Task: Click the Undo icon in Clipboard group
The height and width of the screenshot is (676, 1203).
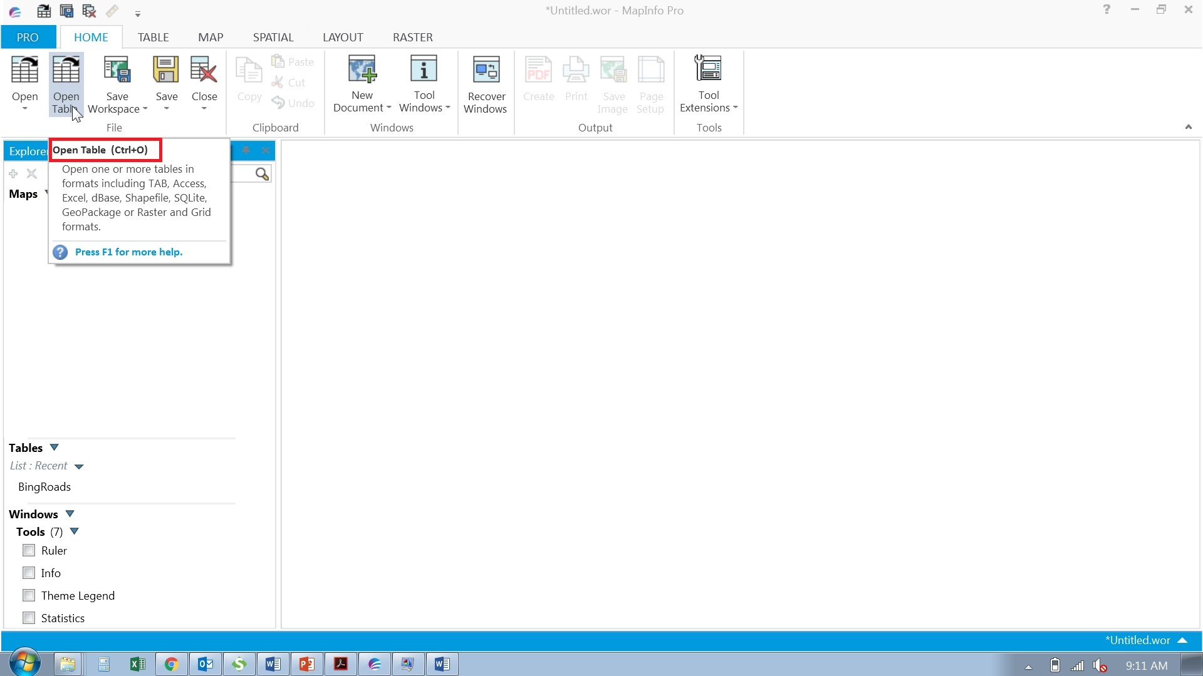Action: 279,103
